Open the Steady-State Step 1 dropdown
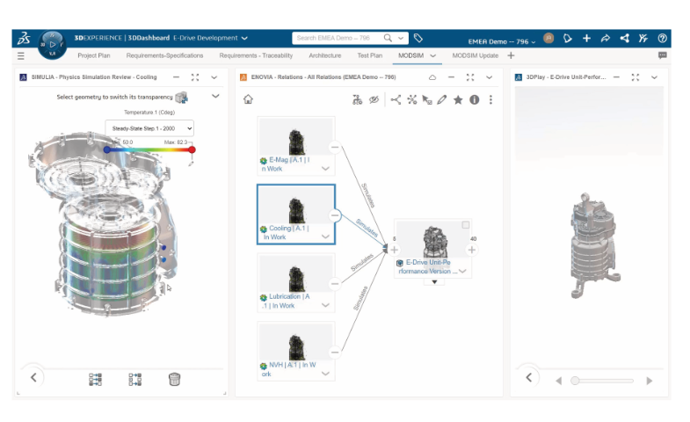This screenshot has width=690, height=422. [x=149, y=128]
